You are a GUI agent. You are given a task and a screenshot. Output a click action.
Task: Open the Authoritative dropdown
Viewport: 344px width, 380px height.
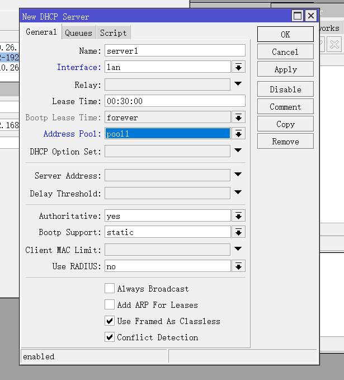(x=238, y=216)
